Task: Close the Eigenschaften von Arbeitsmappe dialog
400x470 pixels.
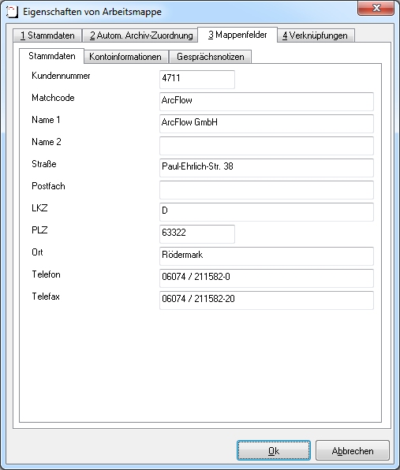Action: coord(376,8)
